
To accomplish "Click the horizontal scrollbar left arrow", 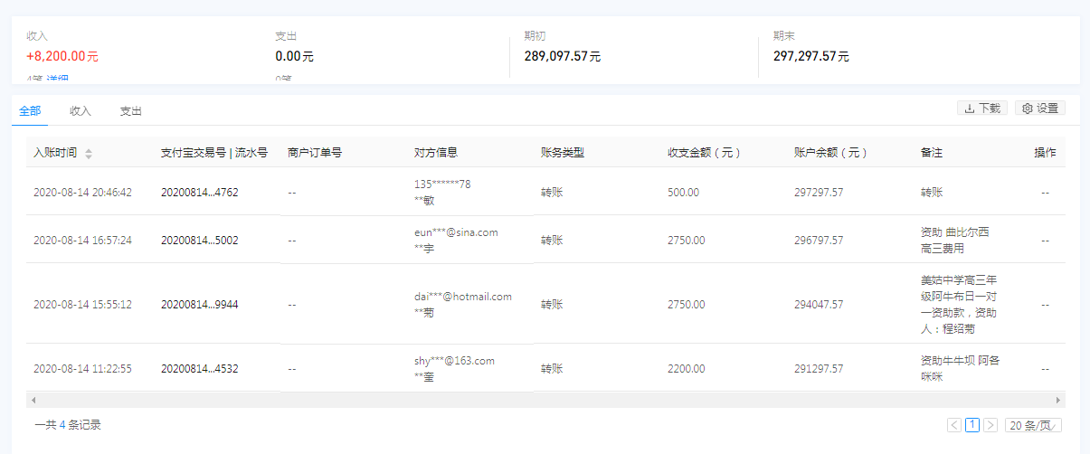I will tap(33, 400).
